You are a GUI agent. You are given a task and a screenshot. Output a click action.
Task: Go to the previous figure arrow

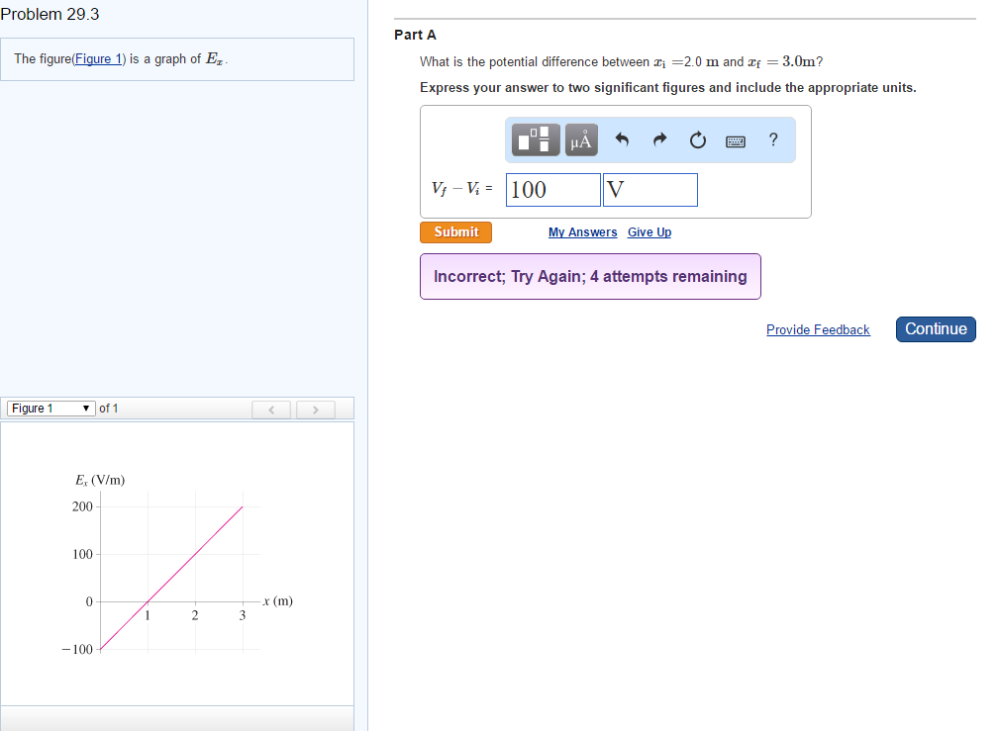272,410
